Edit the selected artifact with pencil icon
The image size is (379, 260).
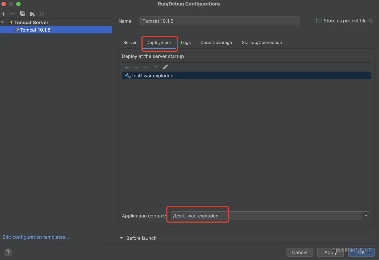click(165, 67)
